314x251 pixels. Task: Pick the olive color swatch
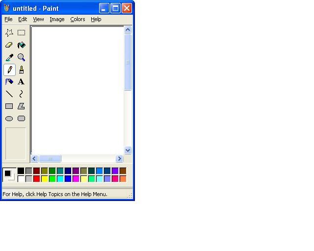click(x=45, y=171)
